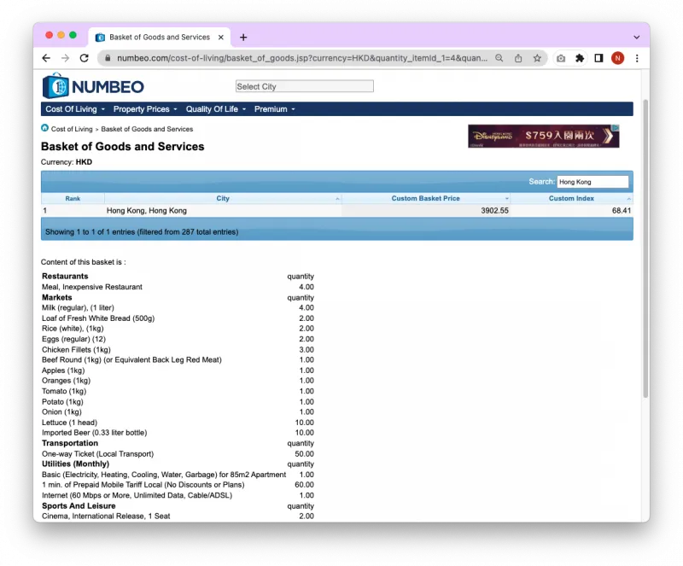Click the zoom magnifier icon in address bar
This screenshot has height=566, width=683.
(x=499, y=58)
